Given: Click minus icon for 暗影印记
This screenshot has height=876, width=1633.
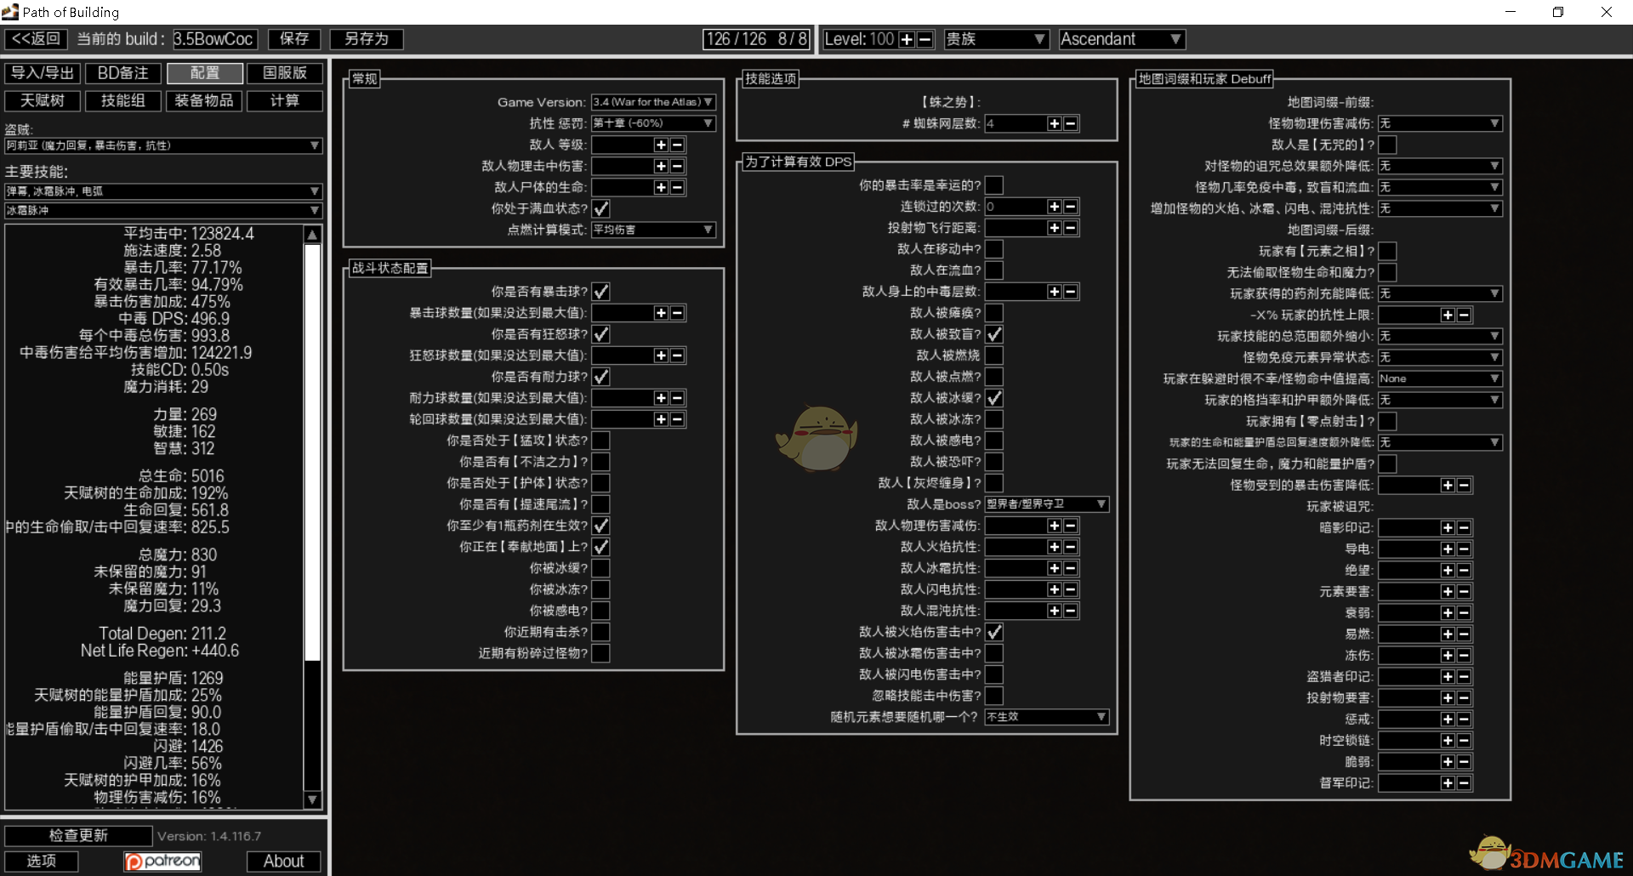Looking at the screenshot, I should [x=1464, y=528].
